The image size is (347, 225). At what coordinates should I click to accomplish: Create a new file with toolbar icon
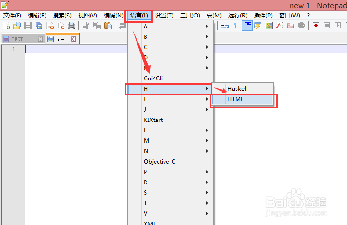tap(7, 26)
